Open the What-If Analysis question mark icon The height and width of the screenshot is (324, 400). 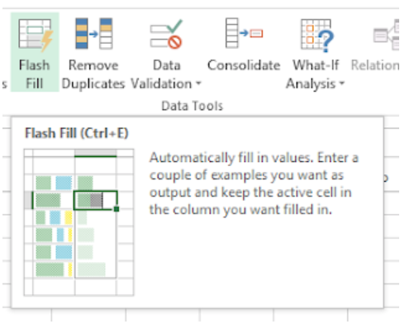coord(317,35)
